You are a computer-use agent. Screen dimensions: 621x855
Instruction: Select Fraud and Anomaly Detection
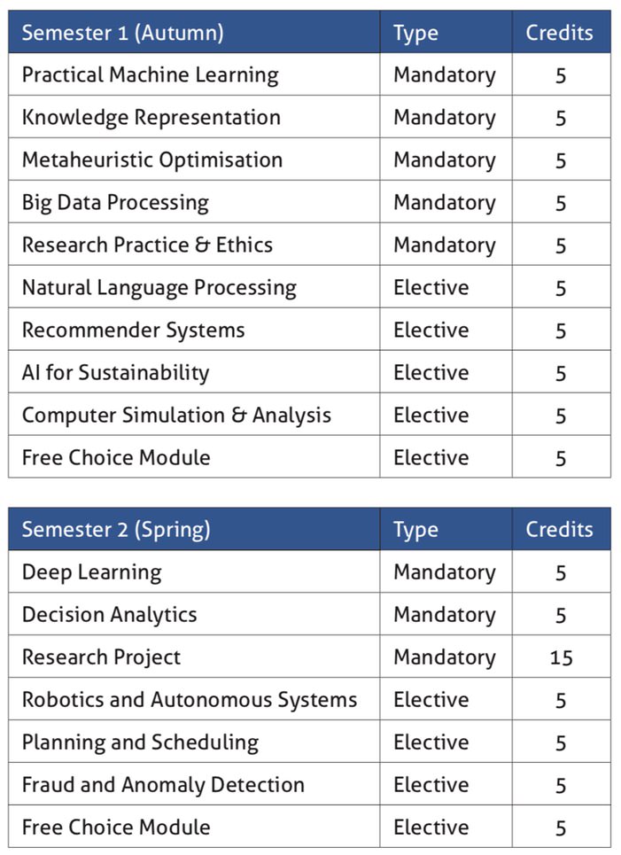tap(163, 785)
